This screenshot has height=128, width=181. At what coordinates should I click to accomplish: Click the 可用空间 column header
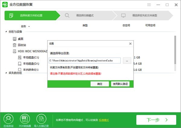tap(150, 25)
